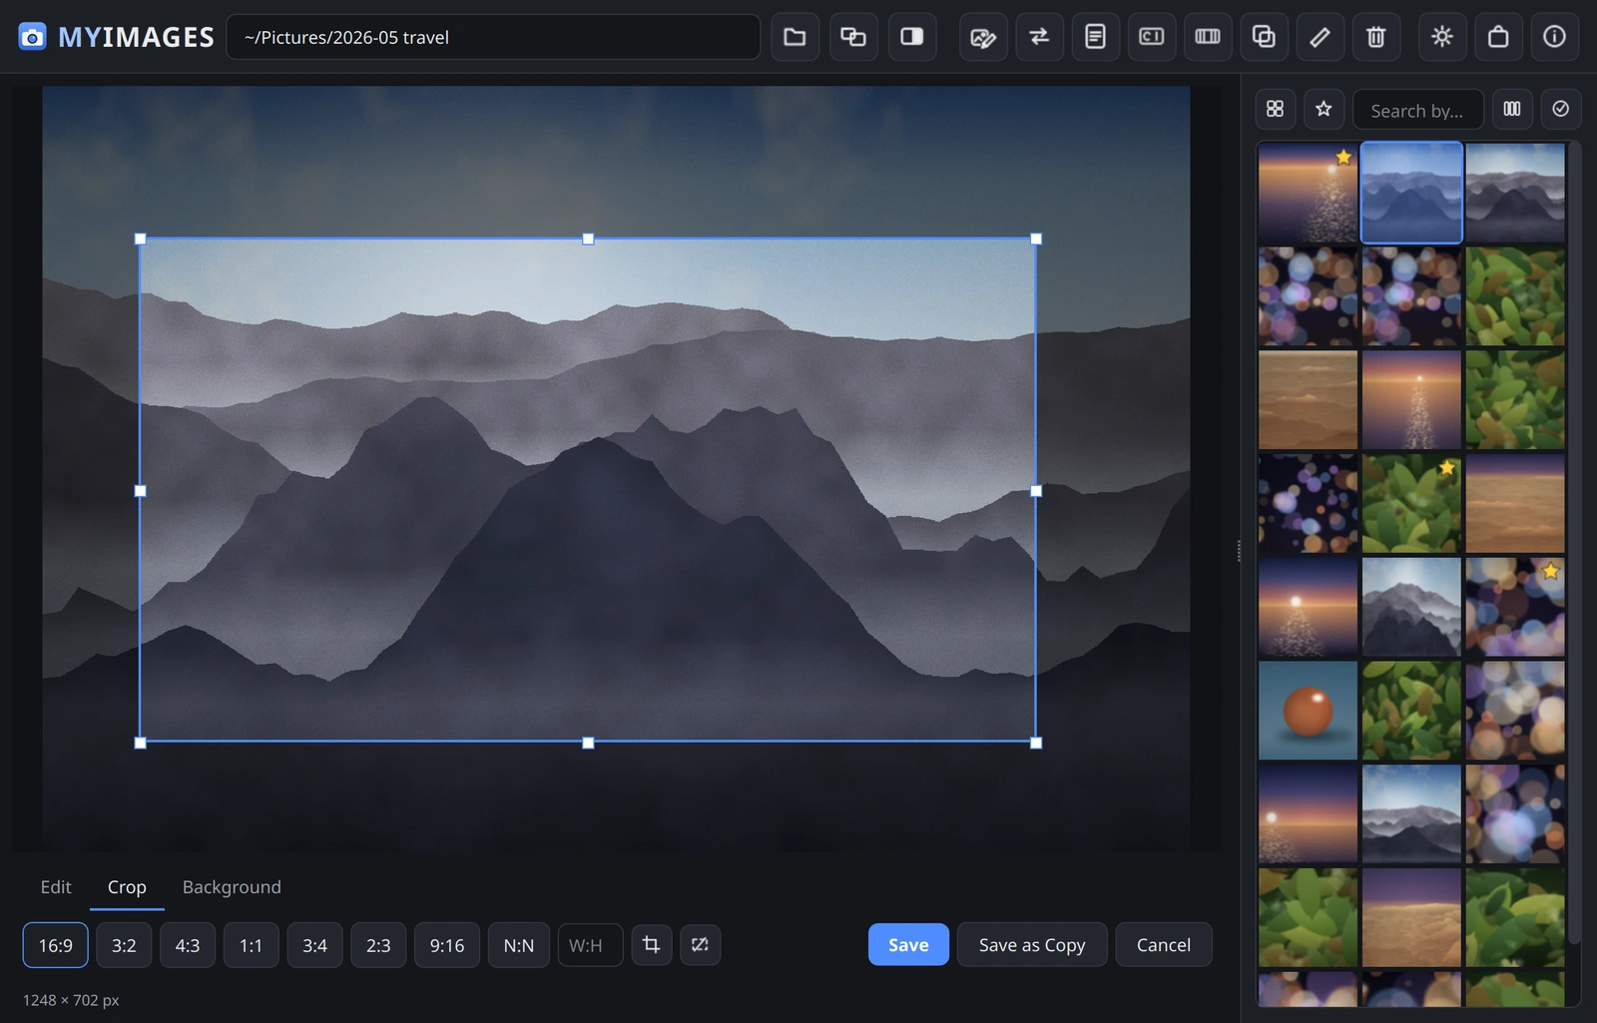Select the rename pencil icon

tap(1320, 37)
